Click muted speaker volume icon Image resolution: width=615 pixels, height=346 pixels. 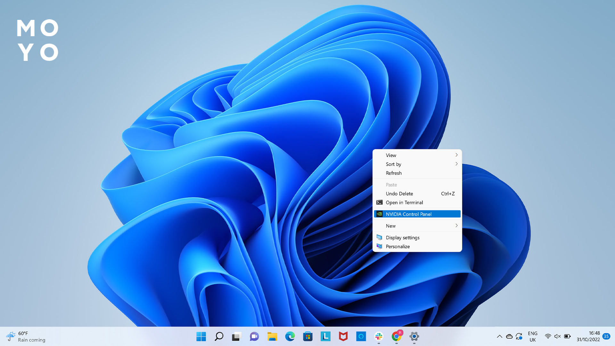(557, 336)
